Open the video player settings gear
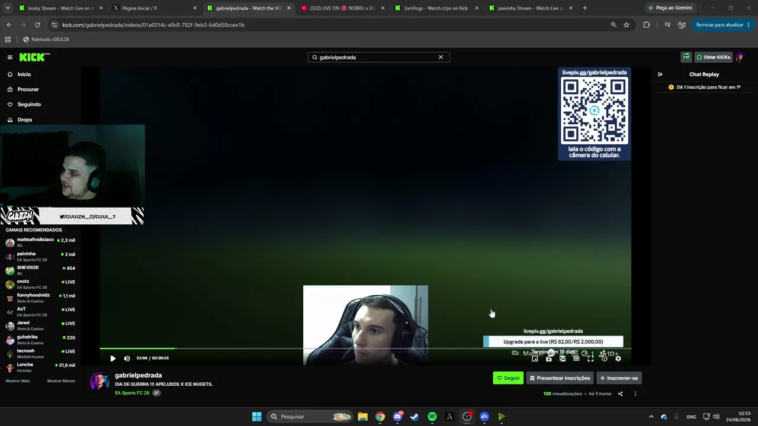 [618, 358]
